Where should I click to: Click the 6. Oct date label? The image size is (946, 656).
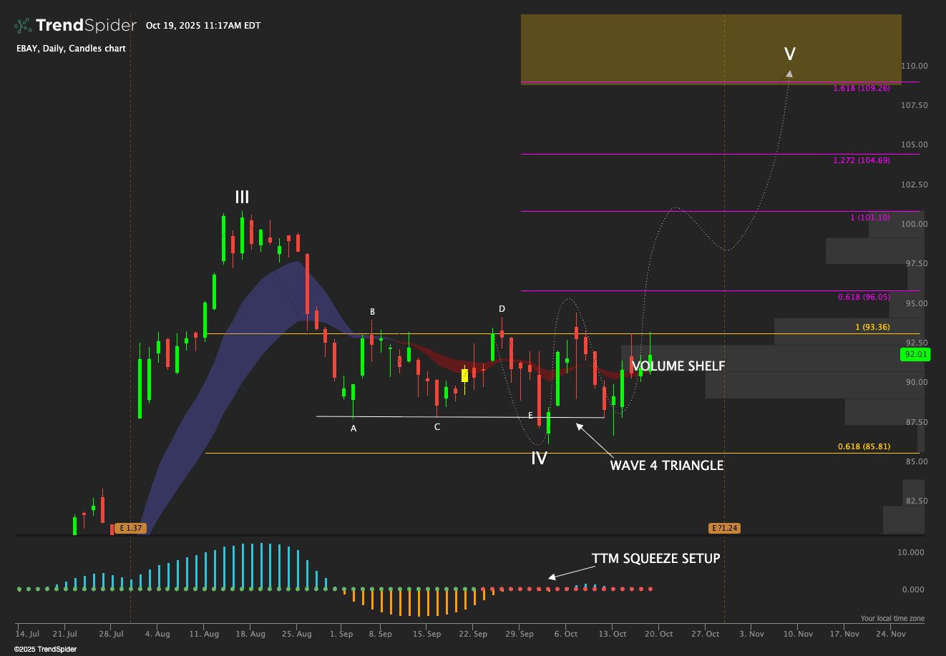point(566,634)
